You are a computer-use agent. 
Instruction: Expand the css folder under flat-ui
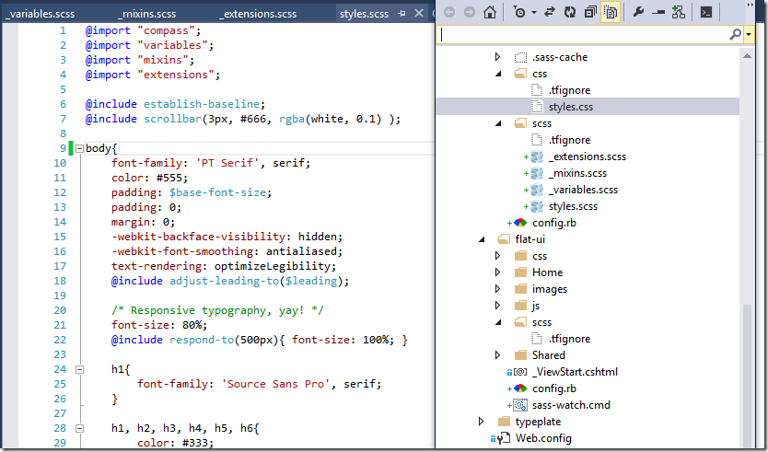point(497,256)
